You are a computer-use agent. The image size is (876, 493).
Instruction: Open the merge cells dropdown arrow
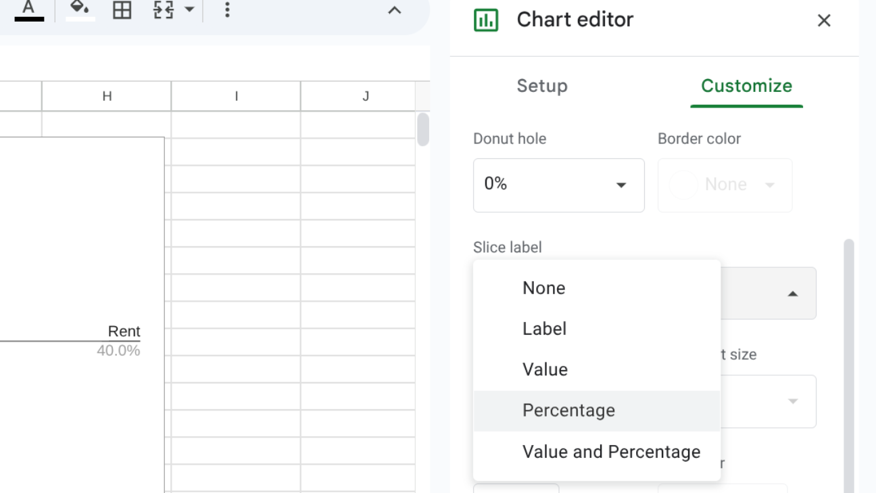tap(189, 11)
